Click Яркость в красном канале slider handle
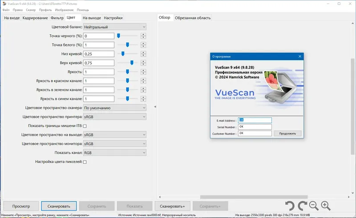 click(128, 81)
